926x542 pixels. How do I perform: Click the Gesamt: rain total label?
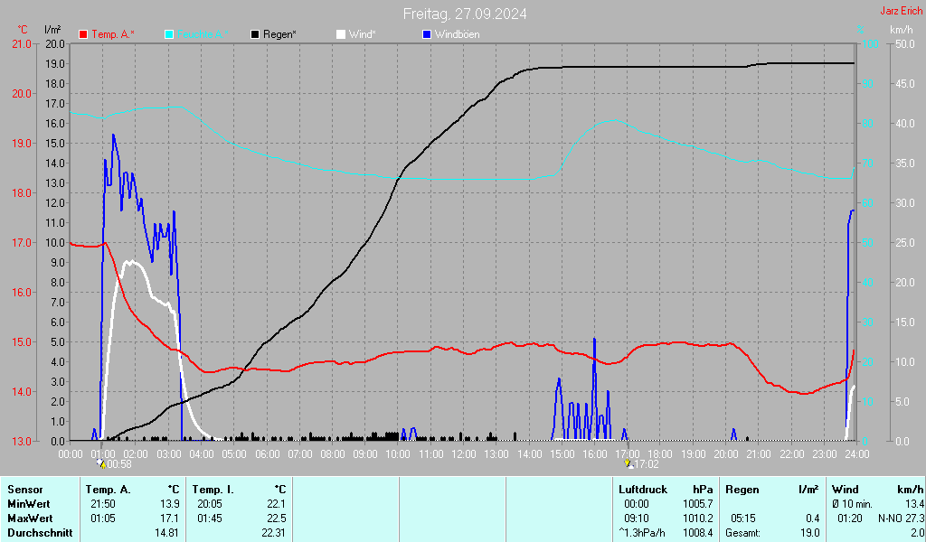pos(743,533)
